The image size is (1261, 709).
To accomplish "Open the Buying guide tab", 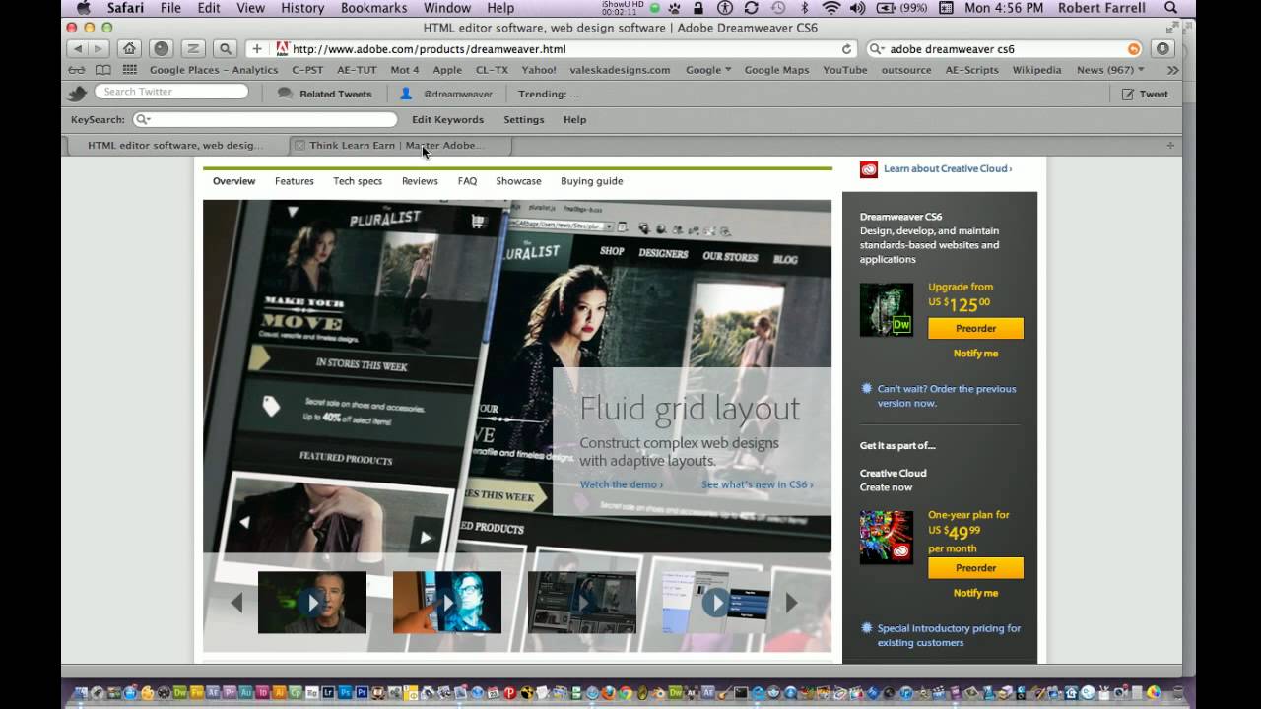I will [591, 181].
